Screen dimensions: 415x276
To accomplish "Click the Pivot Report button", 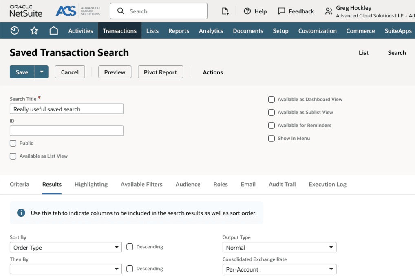I will [160, 72].
